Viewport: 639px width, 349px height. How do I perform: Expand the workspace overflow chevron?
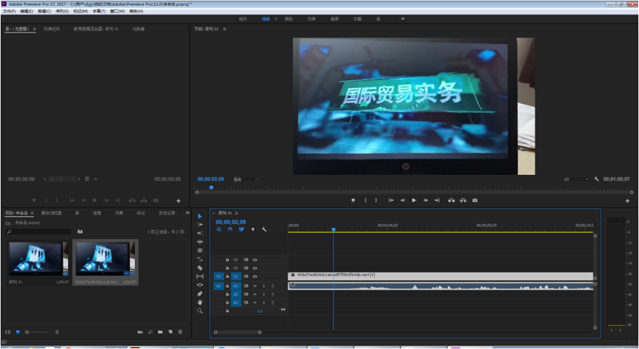[402, 19]
